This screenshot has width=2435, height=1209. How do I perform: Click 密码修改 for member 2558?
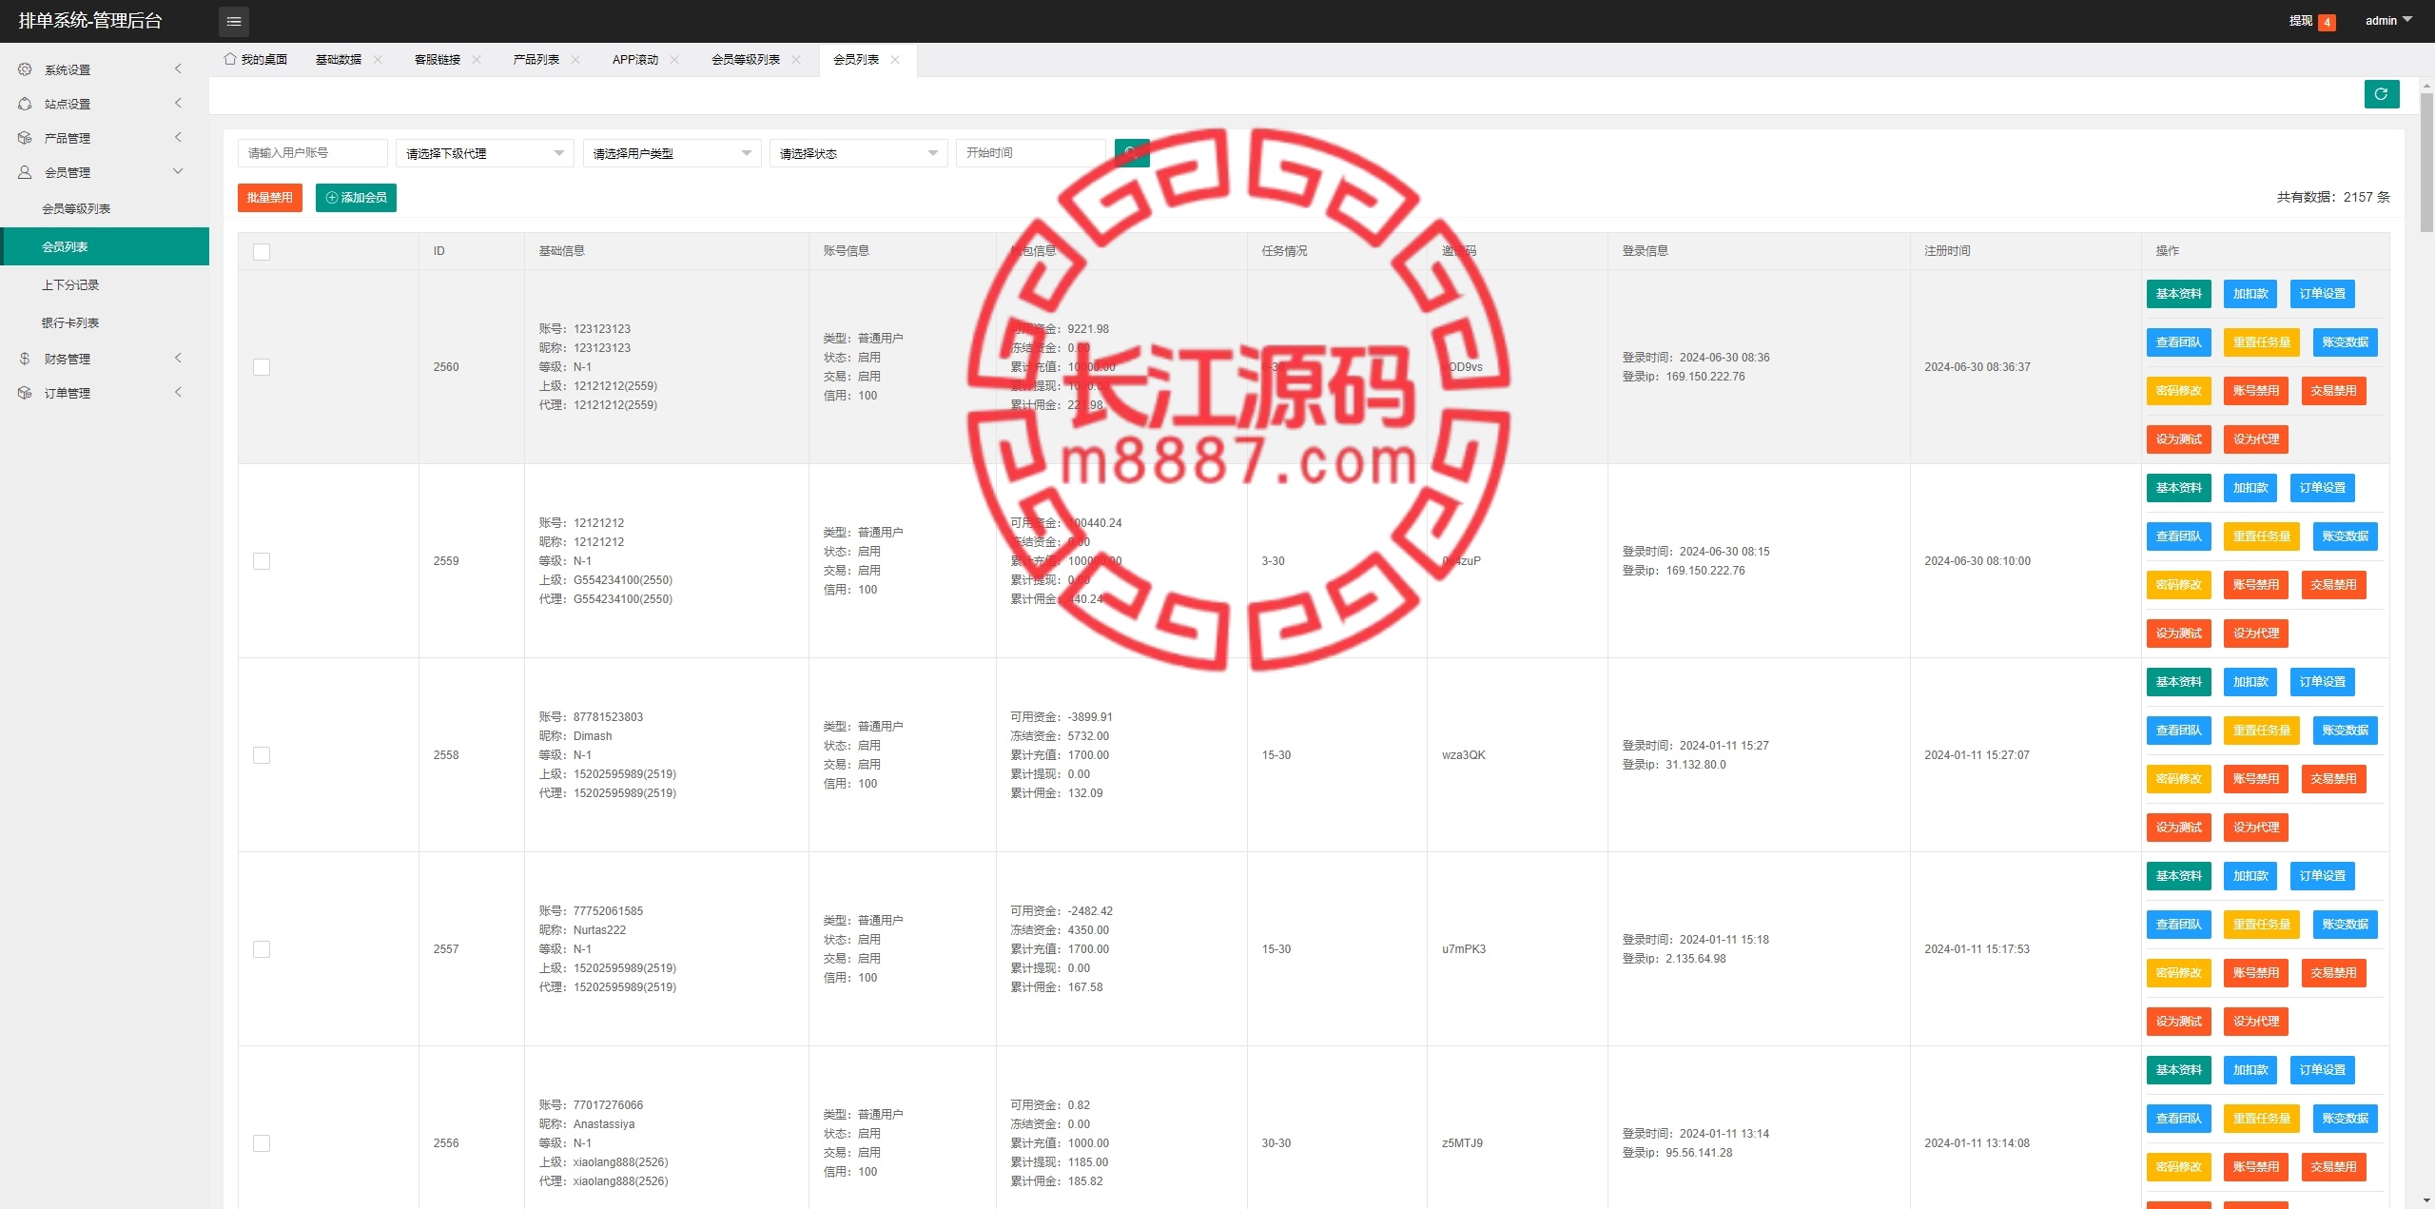coord(2179,779)
